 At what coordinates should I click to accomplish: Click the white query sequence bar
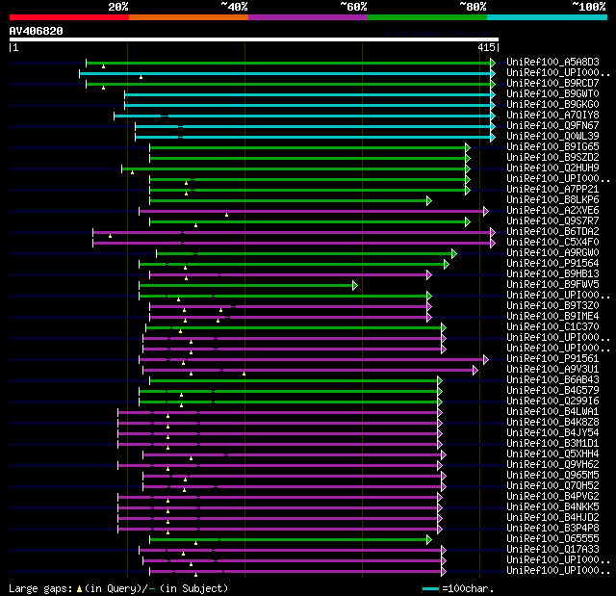[x=254, y=39]
